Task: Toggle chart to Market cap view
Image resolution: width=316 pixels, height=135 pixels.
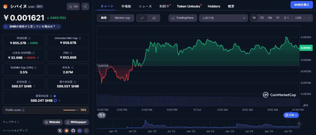Action: 122,18
